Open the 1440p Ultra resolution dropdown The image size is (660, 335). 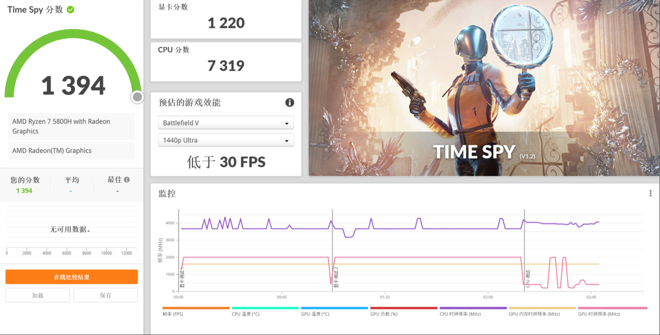pyautogui.click(x=226, y=140)
